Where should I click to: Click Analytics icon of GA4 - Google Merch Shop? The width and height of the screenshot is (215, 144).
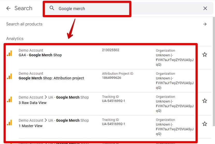pos(10,53)
